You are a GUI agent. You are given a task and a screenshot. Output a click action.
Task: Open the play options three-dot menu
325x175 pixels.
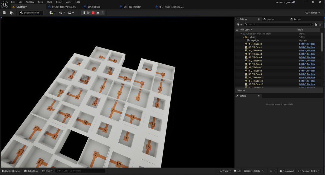[103, 13]
